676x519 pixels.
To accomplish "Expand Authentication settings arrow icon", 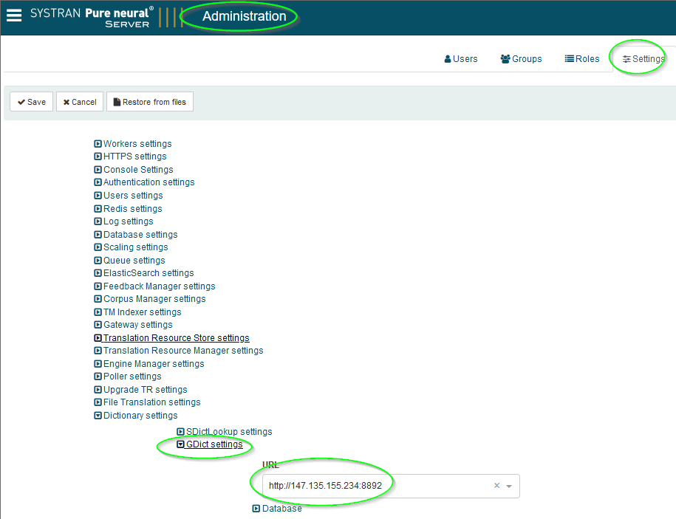I will [x=98, y=182].
